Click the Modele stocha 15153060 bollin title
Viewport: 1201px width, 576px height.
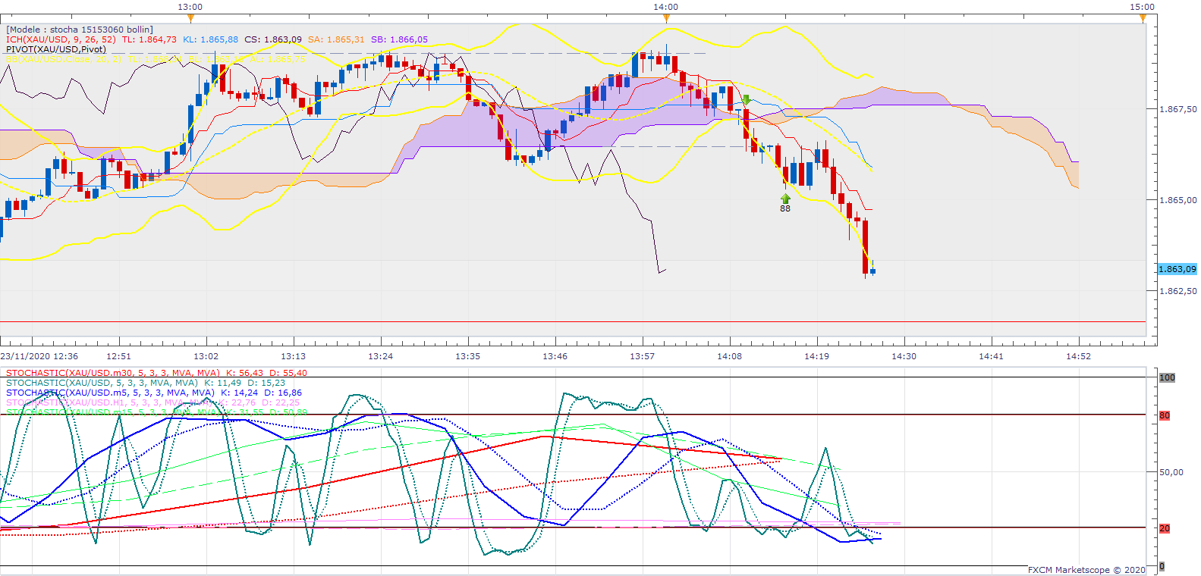[x=80, y=30]
